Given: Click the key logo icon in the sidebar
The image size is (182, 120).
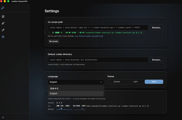Looking at the screenshot, I should click(x=3, y=8).
